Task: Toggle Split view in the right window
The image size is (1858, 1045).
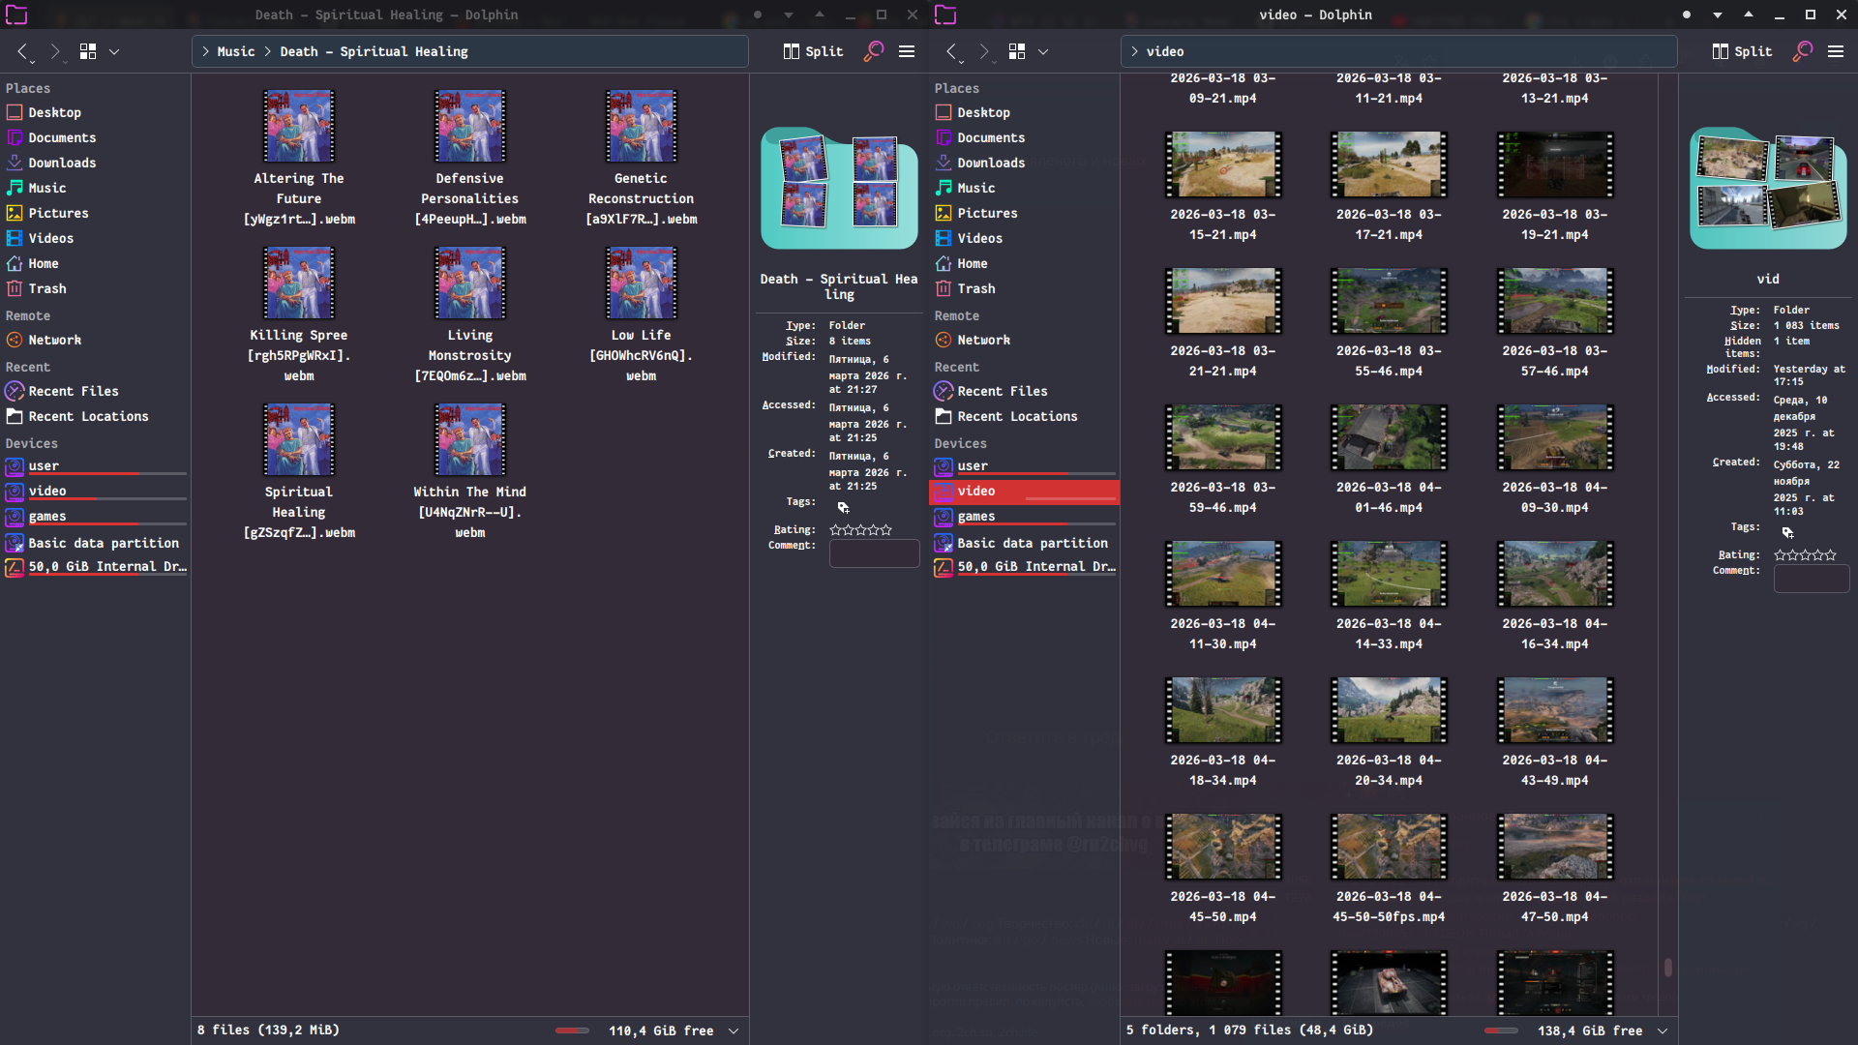Action: tap(1742, 51)
